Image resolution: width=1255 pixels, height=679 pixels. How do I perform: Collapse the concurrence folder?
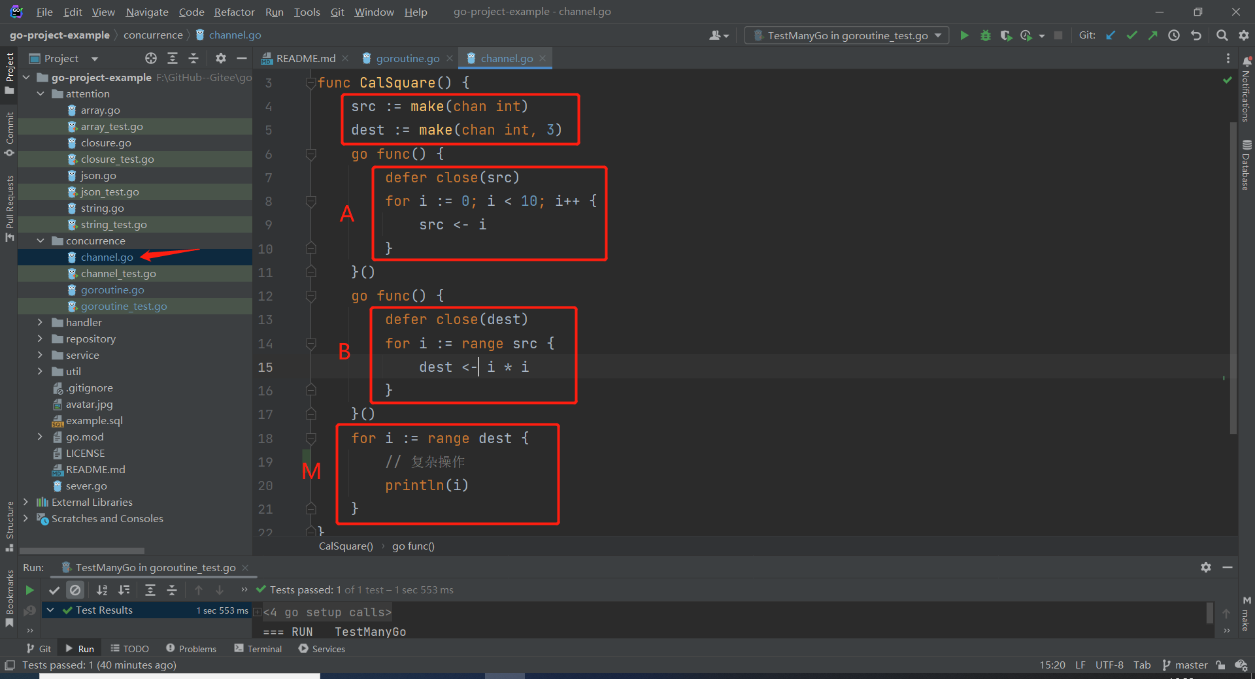40,240
